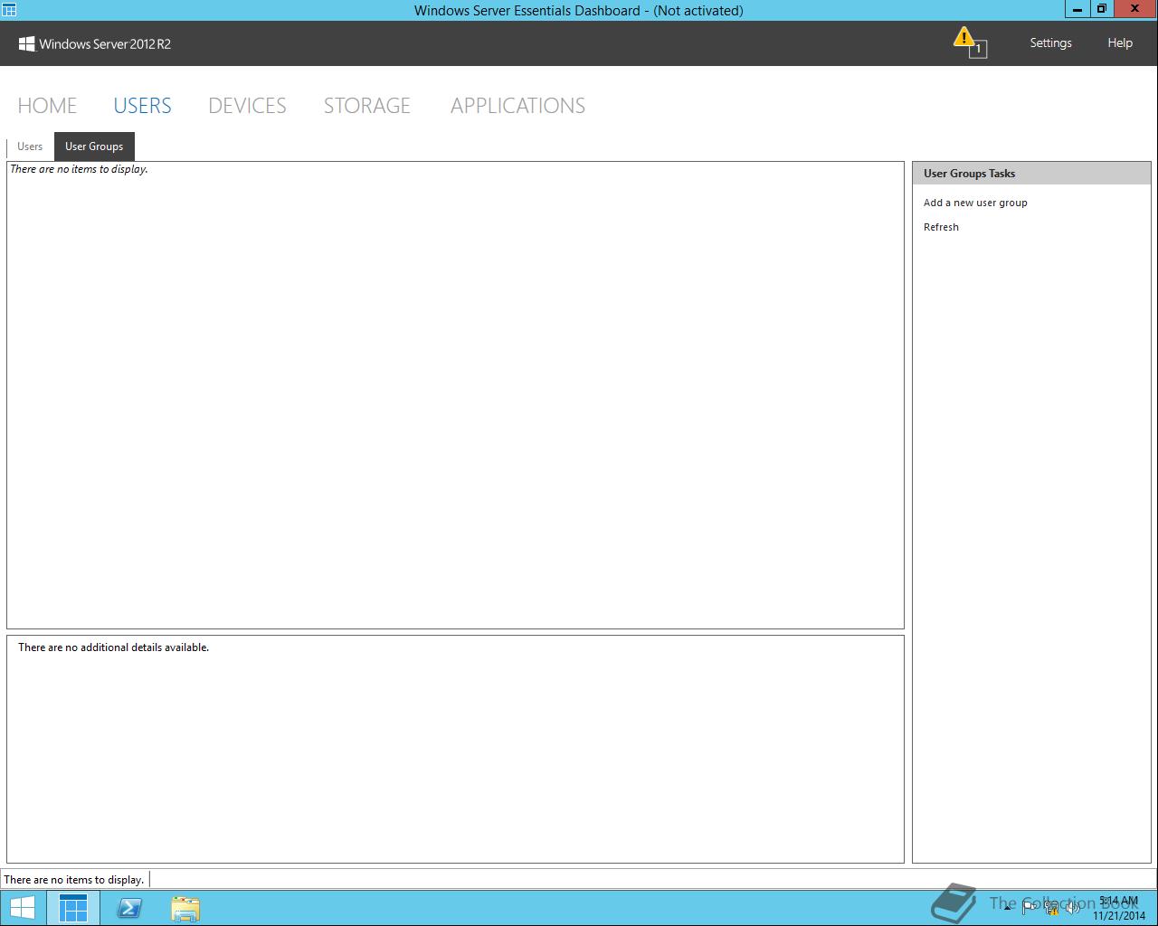Viewport: 1158px width, 926px height.
Task: Open the Windows Start button
Action: (23, 907)
